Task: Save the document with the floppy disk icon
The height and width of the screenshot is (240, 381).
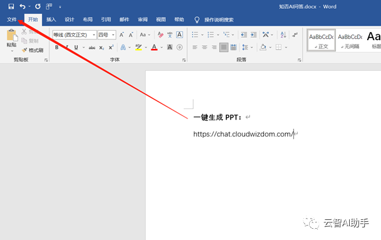Action: pos(11,6)
